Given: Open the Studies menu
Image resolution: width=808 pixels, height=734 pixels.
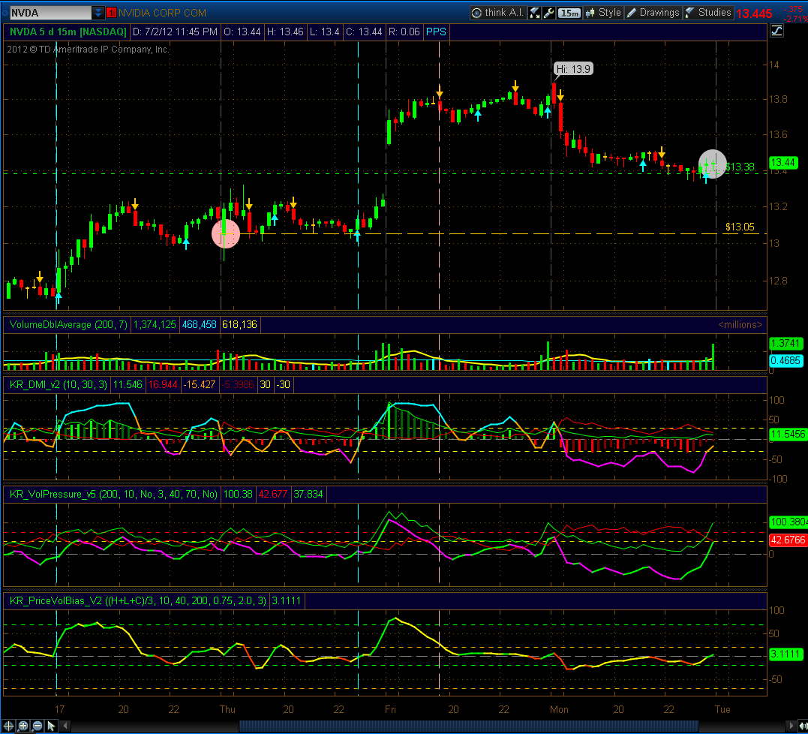Looking at the screenshot, I should point(709,13).
